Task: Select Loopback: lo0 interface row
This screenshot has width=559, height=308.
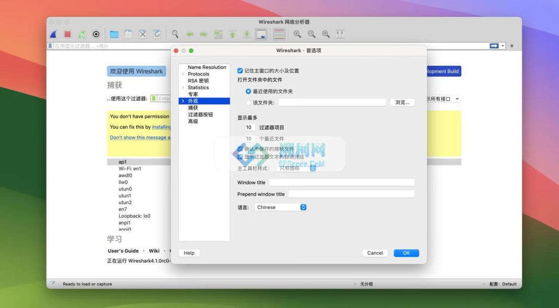Action: click(x=135, y=216)
